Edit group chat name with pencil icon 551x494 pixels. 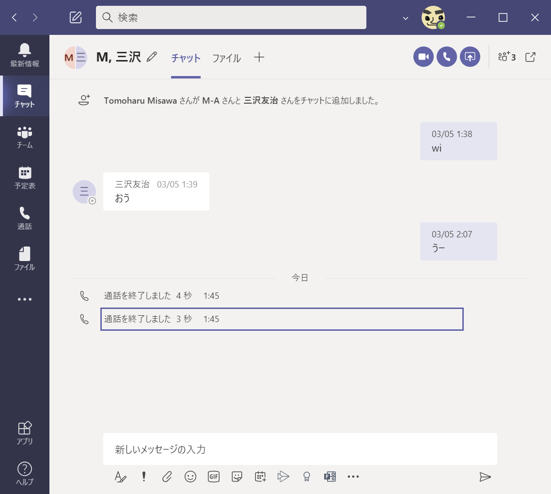pyautogui.click(x=152, y=57)
